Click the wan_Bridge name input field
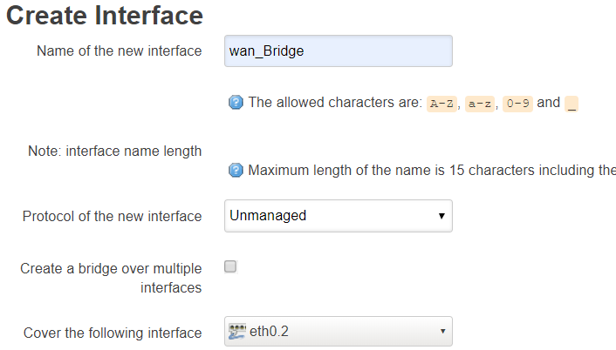Viewport: 616px width, 350px height. 338,50
